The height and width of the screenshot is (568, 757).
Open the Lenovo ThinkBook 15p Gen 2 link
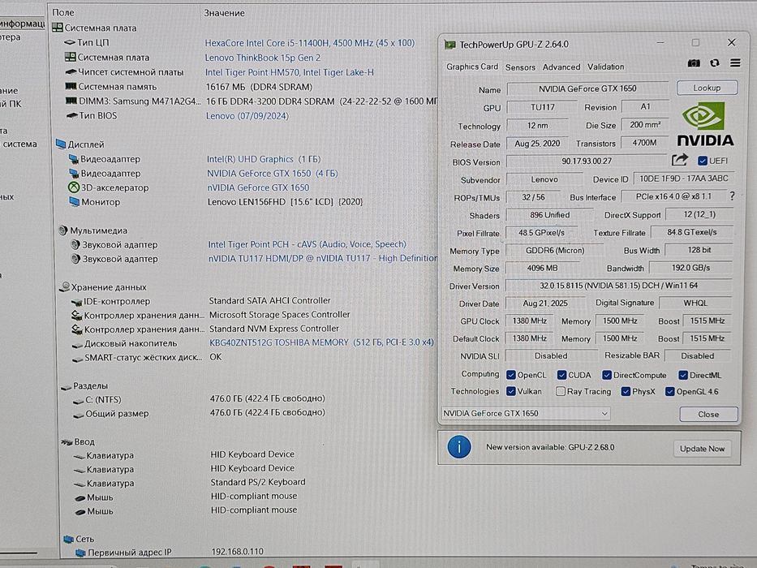point(263,58)
